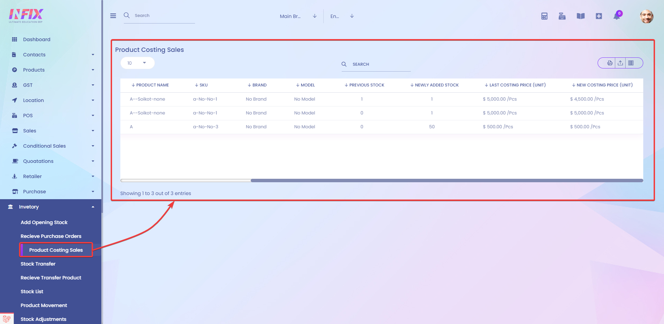Click the Invetory bank icon in sidebar

click(x=10, y=207)
